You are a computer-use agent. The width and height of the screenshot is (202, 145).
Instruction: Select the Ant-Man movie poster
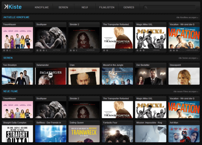[x=184, y=134]
